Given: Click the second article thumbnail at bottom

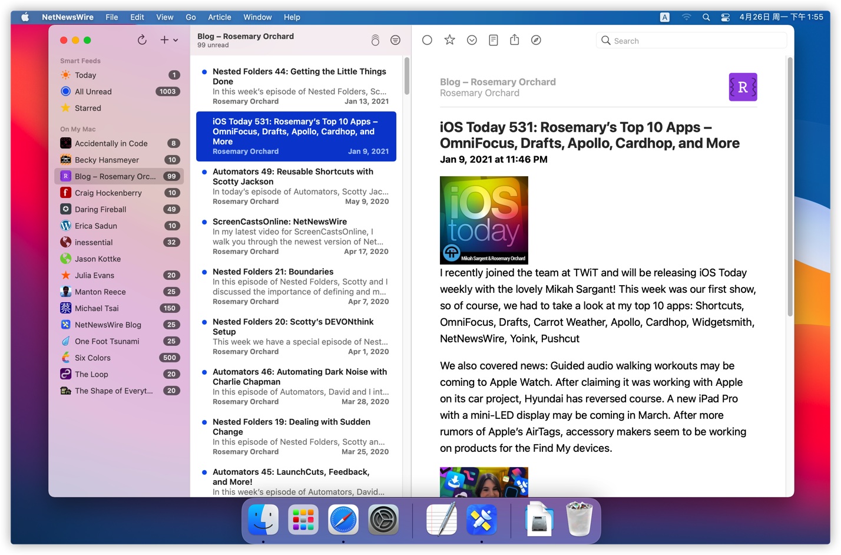Looking at the screenshot, I should click(x=484, y=482).
